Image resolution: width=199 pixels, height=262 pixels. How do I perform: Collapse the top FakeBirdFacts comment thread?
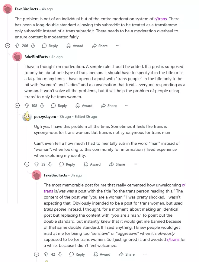[8, 46]
